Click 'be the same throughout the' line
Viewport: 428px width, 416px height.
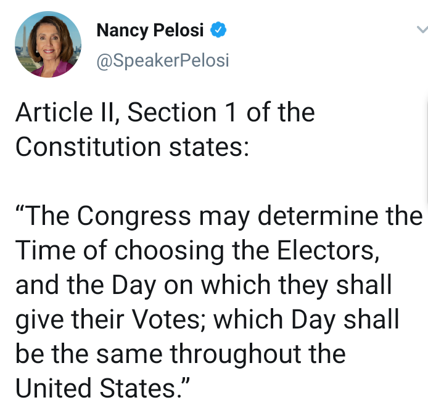[180, 354]
